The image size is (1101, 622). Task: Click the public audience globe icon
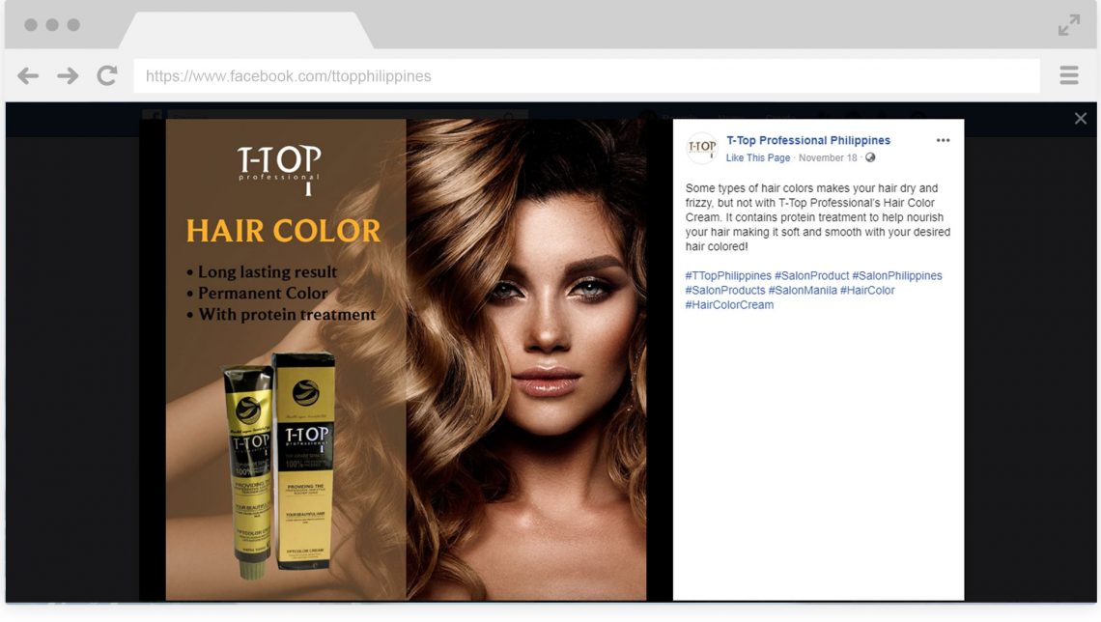tap(871, 157)
